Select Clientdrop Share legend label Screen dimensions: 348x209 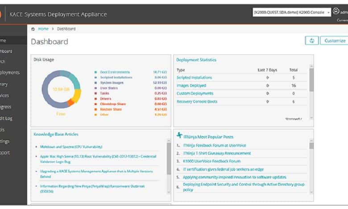tap(113, 104)
